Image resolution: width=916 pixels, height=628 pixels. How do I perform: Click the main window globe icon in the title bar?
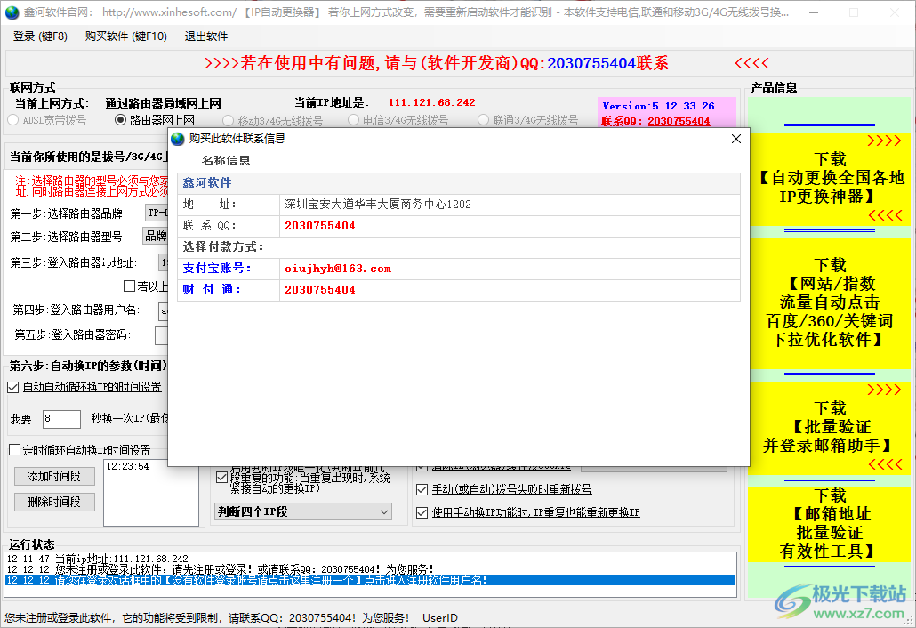(12, 12)
